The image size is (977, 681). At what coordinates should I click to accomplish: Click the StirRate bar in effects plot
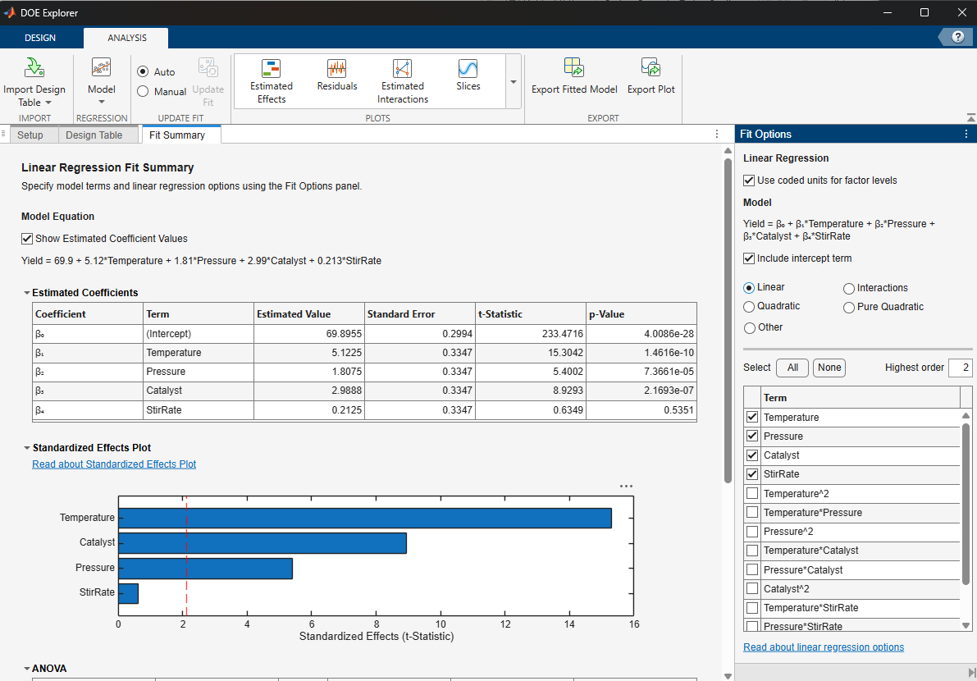point(128,593)
